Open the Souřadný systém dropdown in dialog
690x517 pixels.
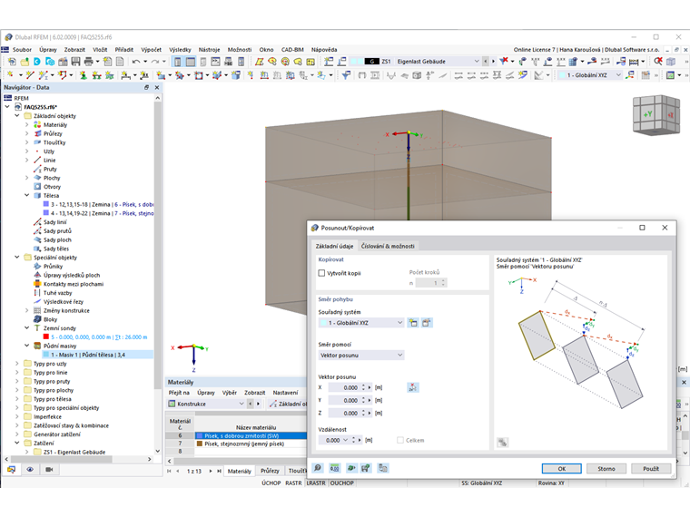coord(361,323)
